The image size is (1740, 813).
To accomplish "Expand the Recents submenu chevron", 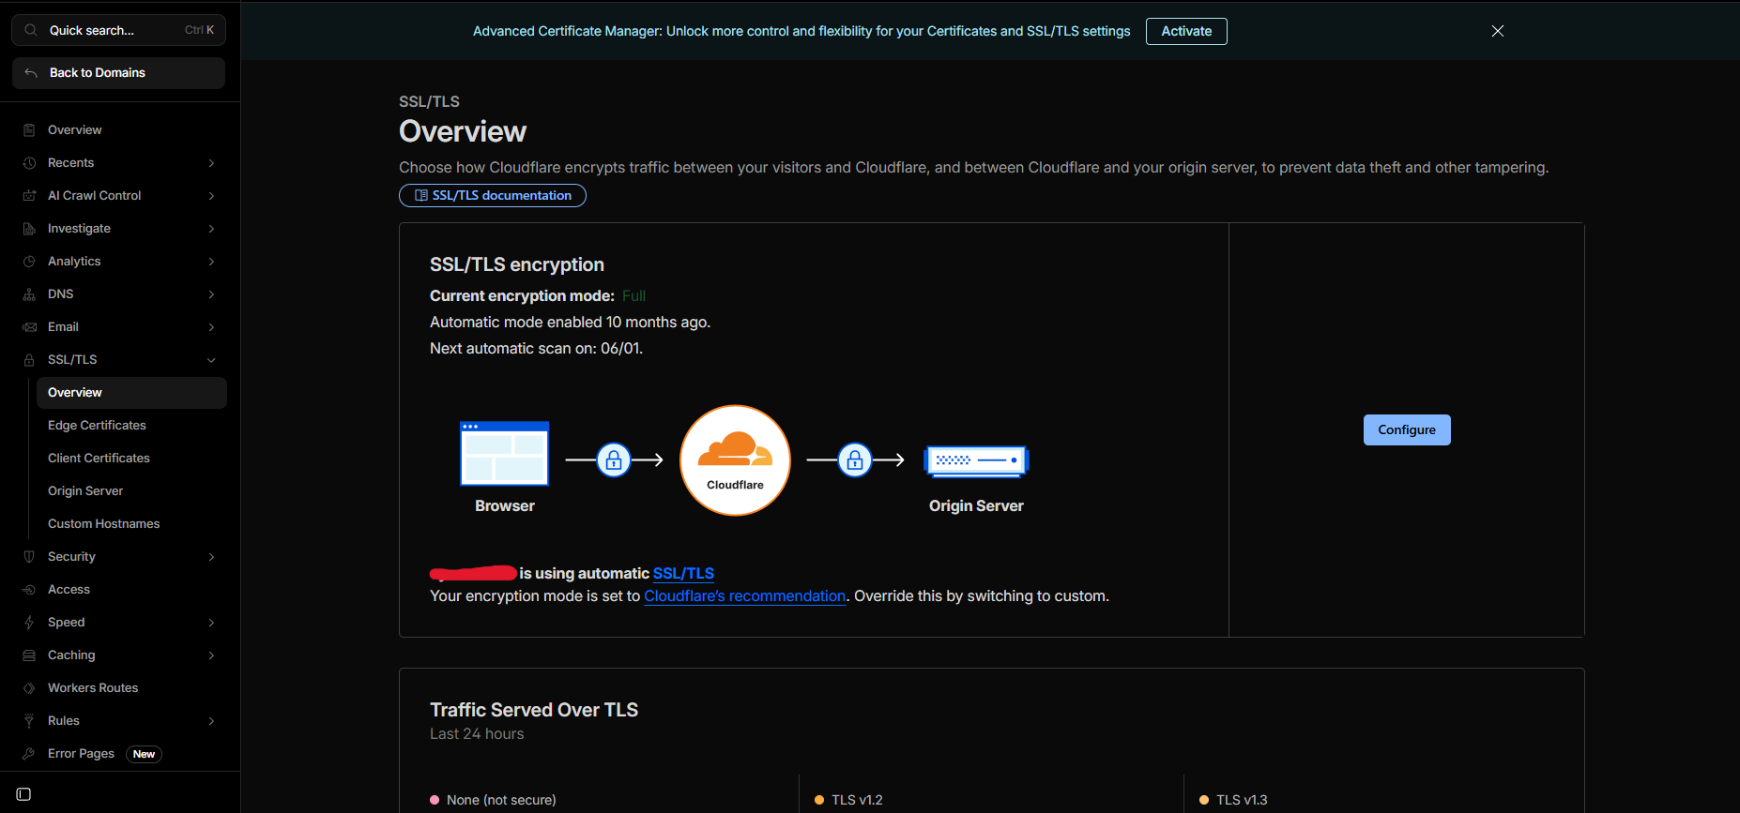I will (211, 163).
